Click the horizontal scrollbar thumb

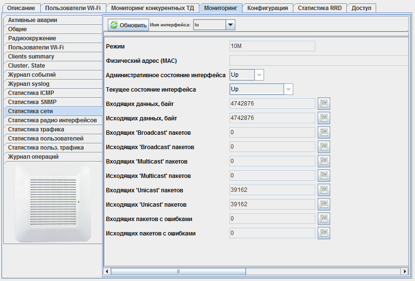(x=178, y=271)
